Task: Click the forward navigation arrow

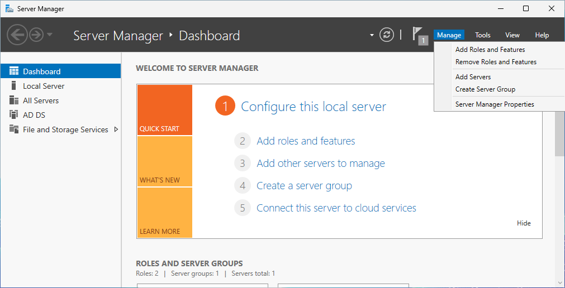Action: click(x=36, y=35)
